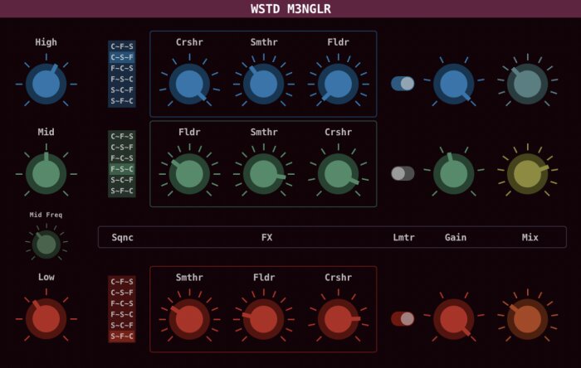
Task: Click the blue Crshr knob in High row
Action: click(189, 84)
